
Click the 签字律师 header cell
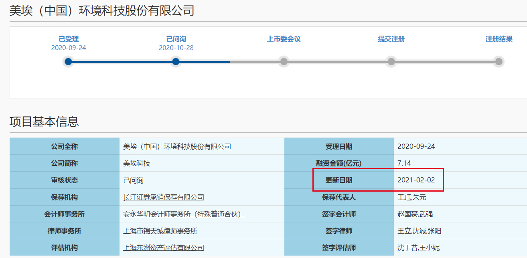339,231
